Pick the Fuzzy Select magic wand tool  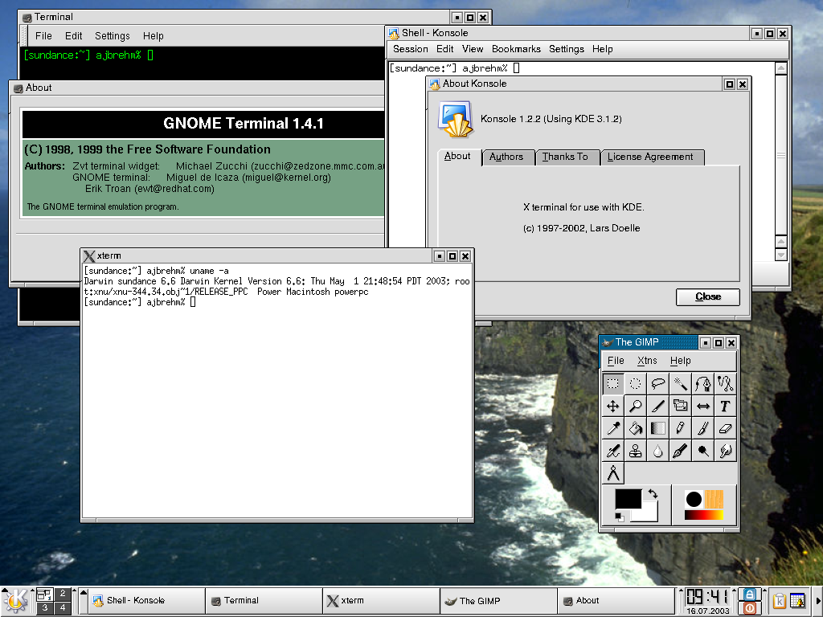click(x=681, y=383)
